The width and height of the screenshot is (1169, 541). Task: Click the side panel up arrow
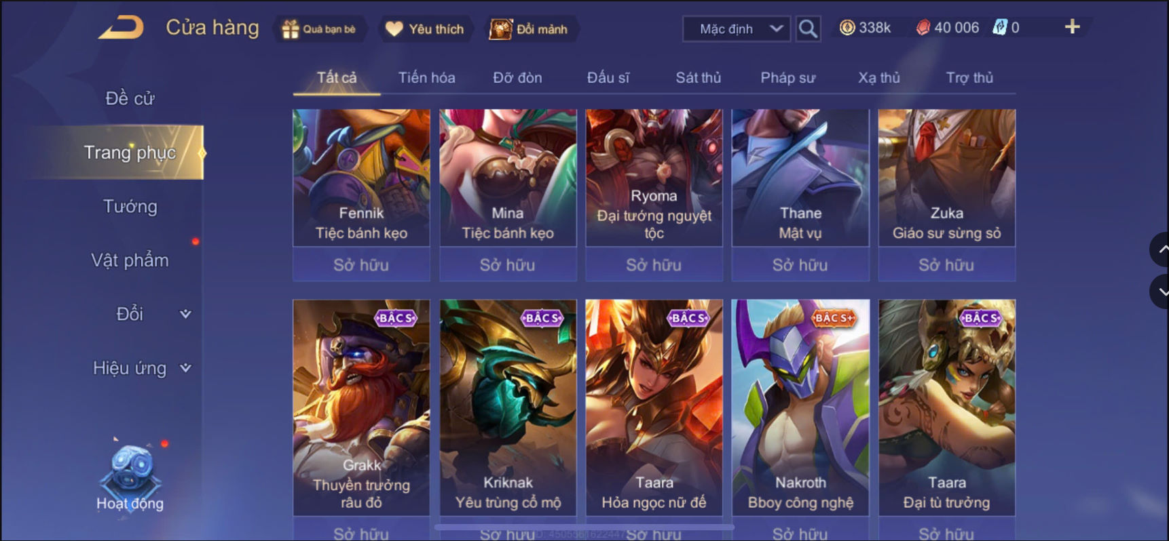pos(1160,249)
